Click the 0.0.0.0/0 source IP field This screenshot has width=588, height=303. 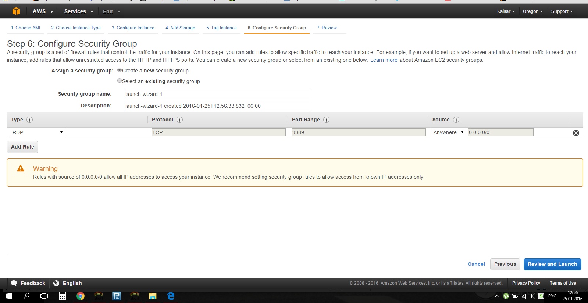point(500,132)
